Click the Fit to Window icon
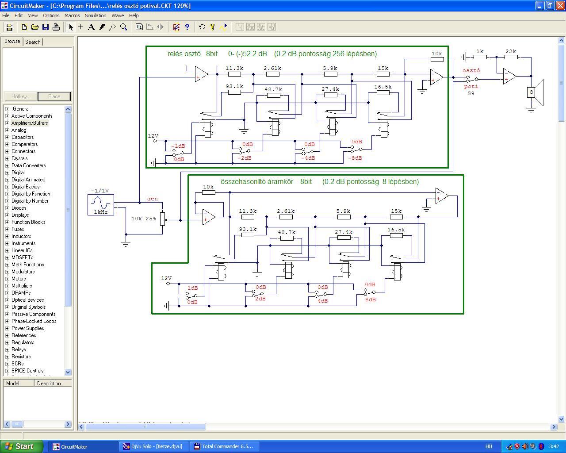This screenshot has height=453, width=566. click(x=139, y=27)
